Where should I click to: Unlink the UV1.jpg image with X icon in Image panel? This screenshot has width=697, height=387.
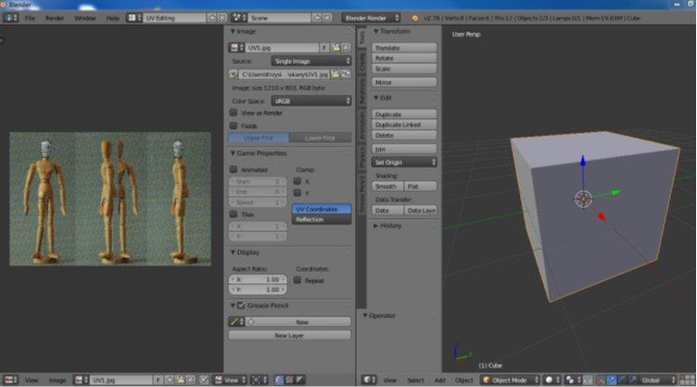[346, 47]
